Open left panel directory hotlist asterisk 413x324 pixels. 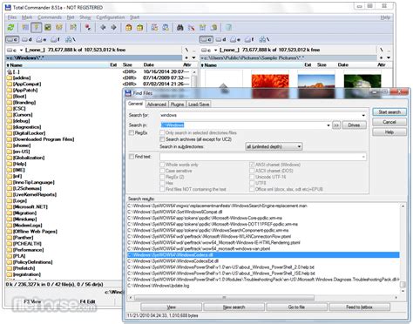186,57
